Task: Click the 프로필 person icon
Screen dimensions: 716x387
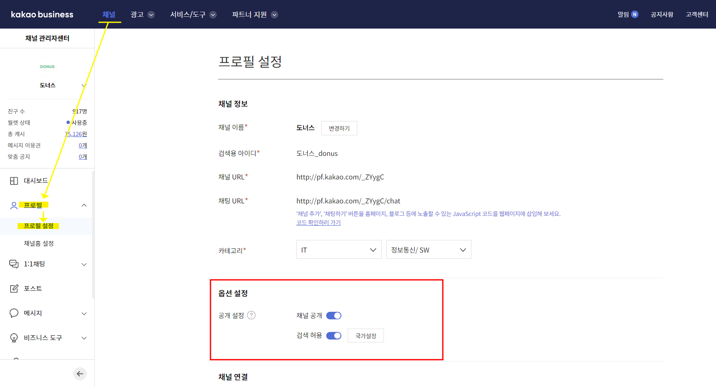Action: [14, 205]
